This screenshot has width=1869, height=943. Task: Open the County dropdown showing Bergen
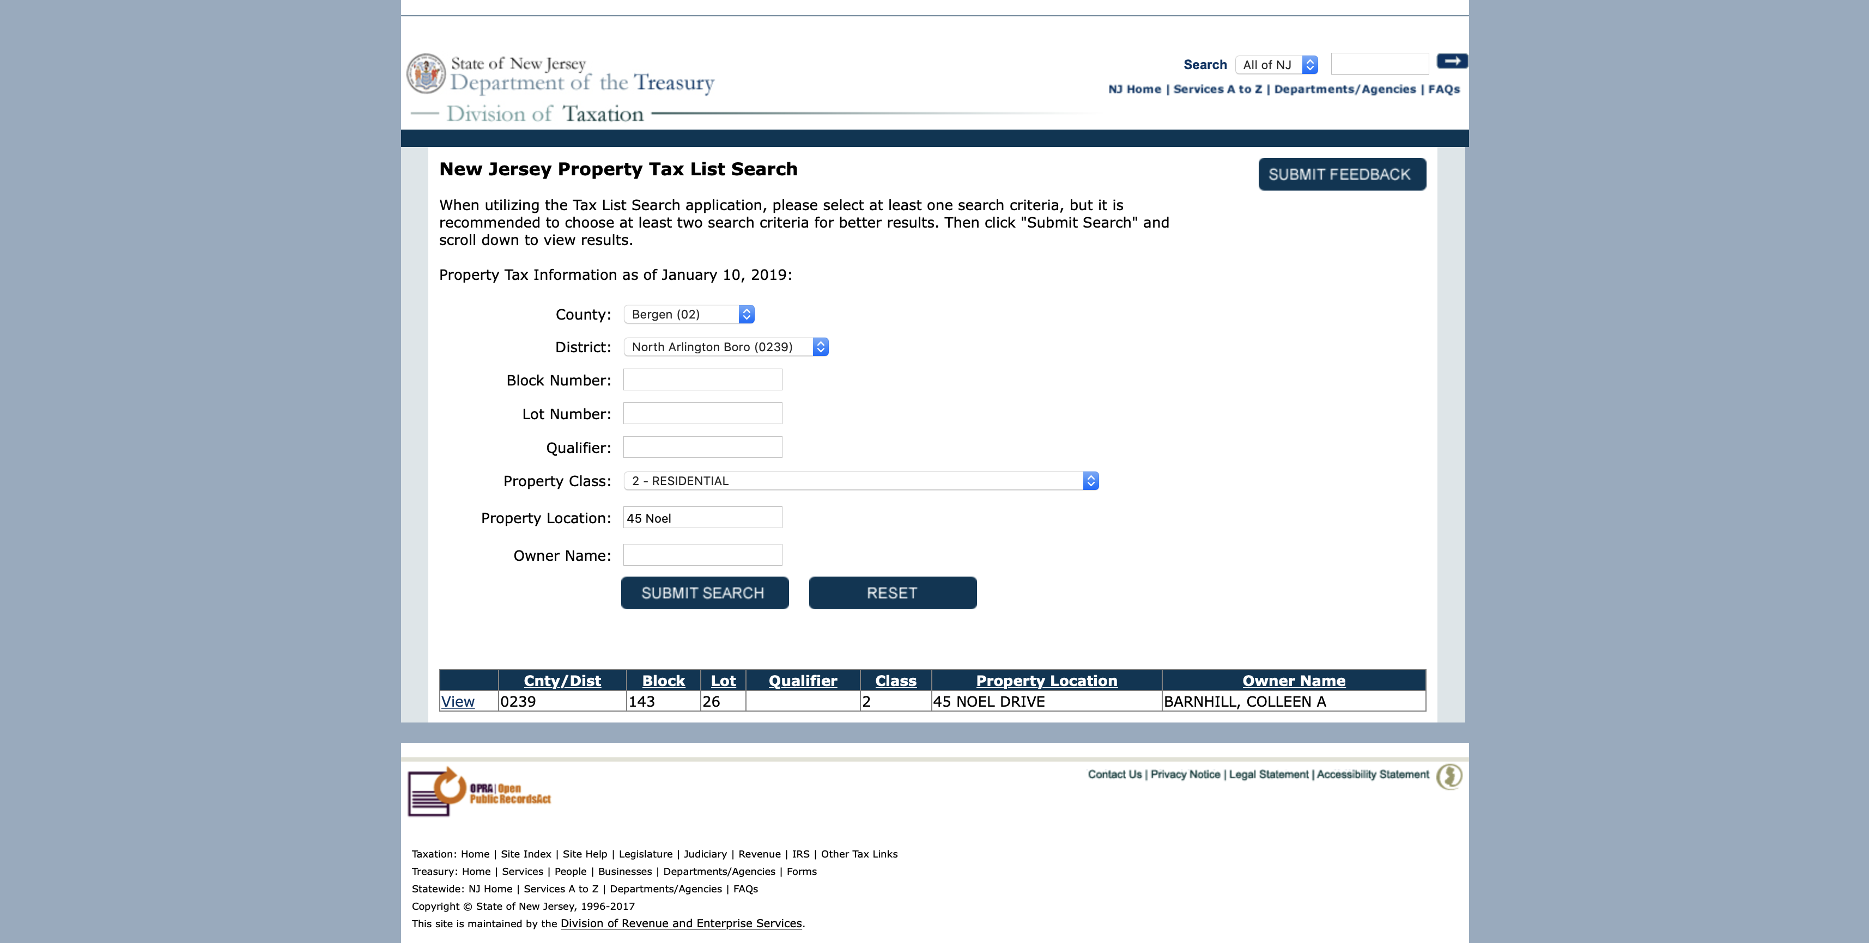[x=689, y=314]
